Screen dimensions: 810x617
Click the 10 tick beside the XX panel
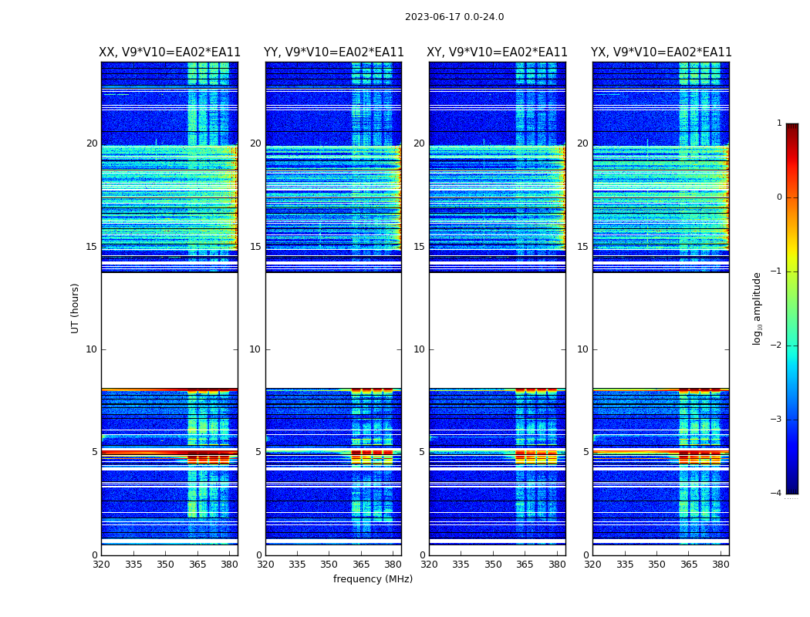click(92, 349)
